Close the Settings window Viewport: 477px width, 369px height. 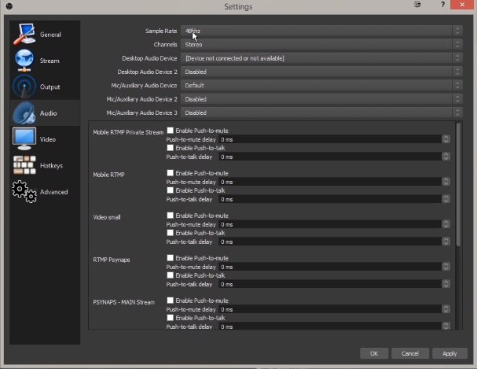point(462,5)
